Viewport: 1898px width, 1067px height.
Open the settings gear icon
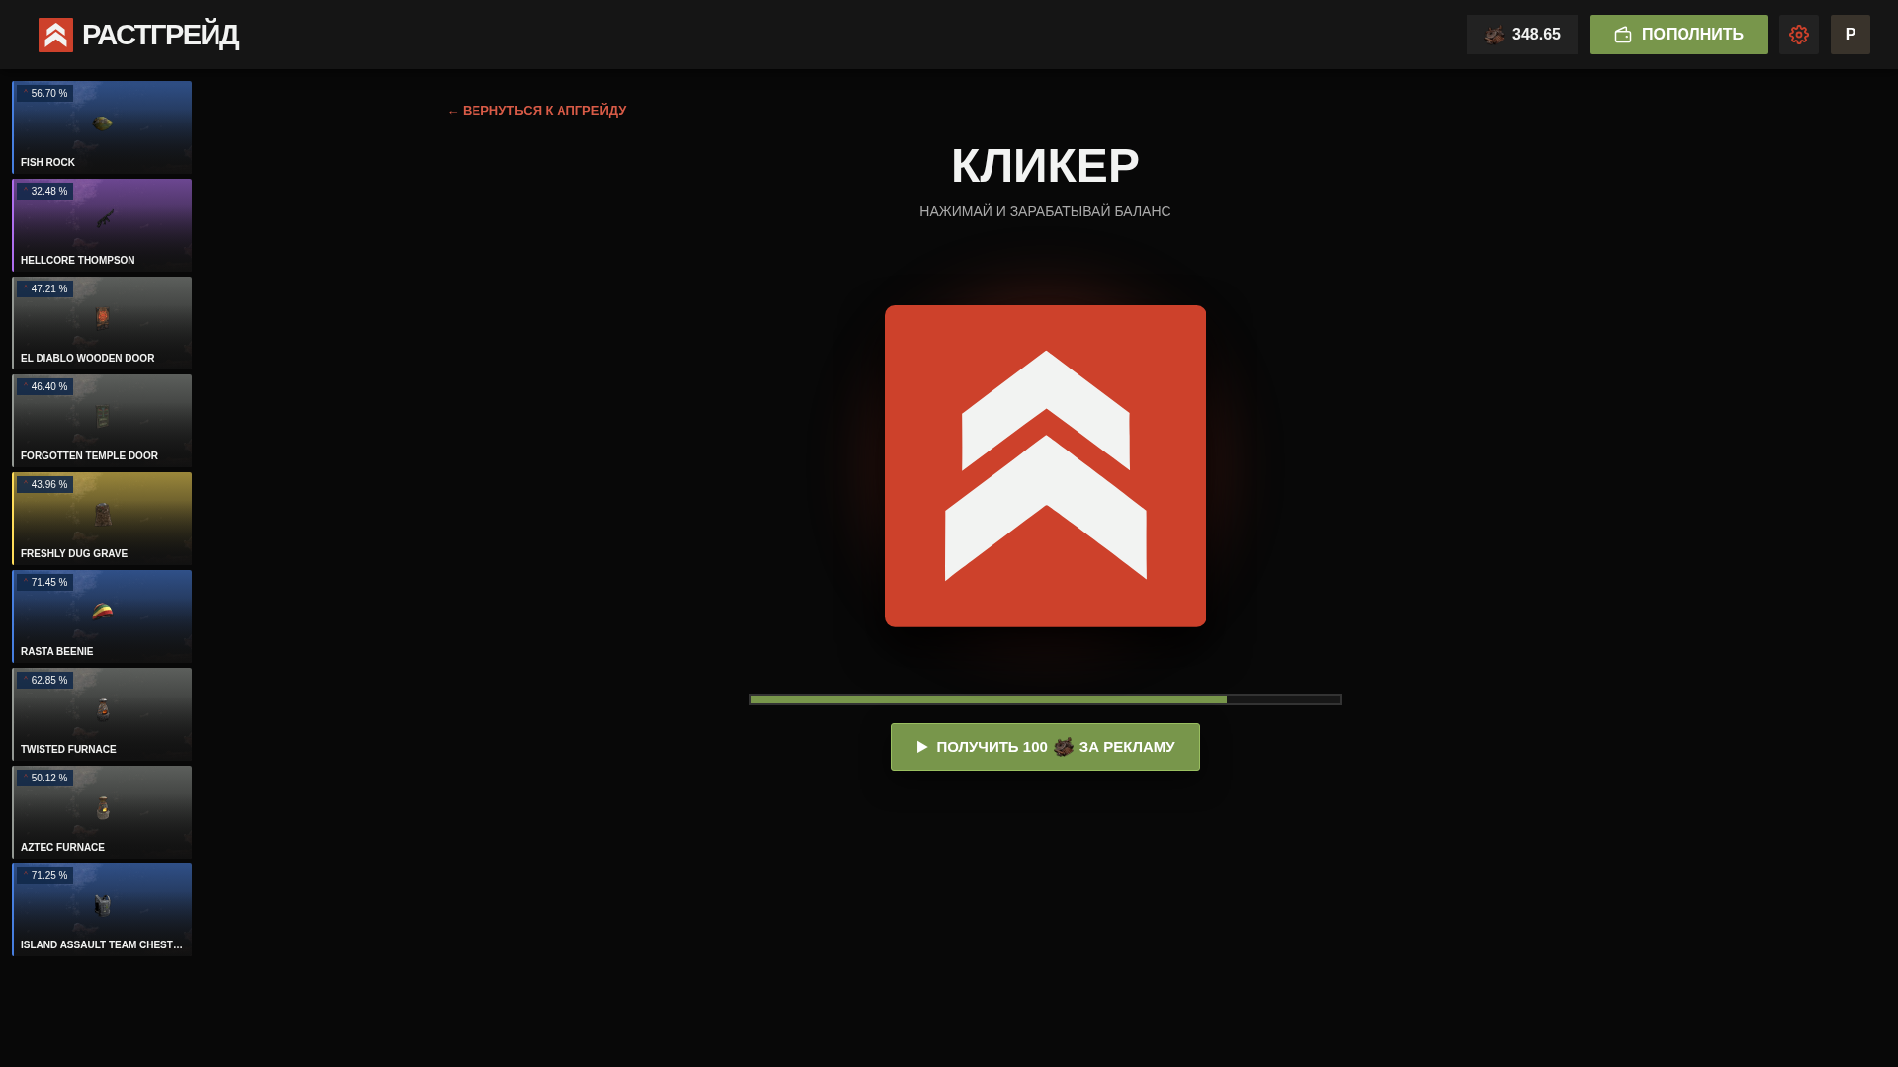click(1799, 35)
